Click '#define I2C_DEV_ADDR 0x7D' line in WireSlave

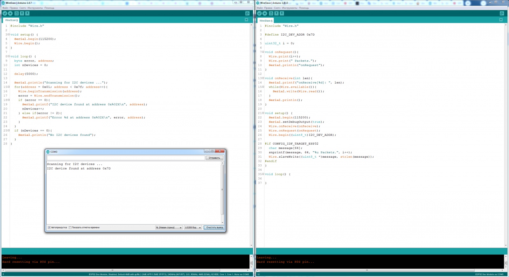pos(289,35)
